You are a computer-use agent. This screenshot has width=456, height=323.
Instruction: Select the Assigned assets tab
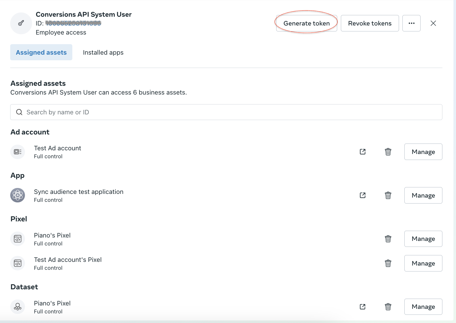41,52
